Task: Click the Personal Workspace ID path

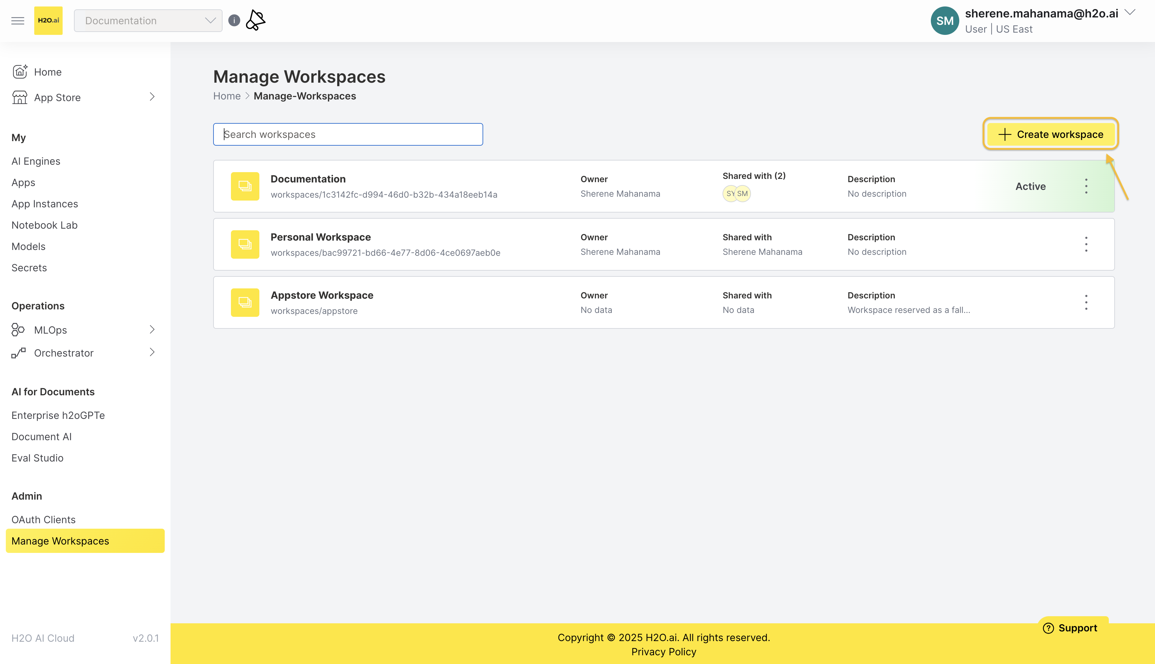Action: point(385,253)
